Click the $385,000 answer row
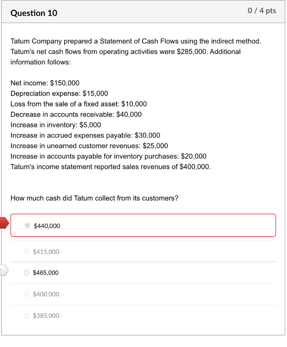Screen dimensions: 287x347 tap(143, 315)
